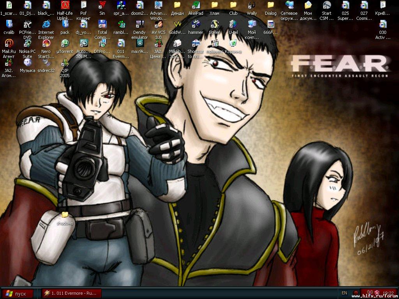Viewport: 399px width, 299px height.
Task: Select the PCFriendly DVD shortcut
Action: point(28,24)
